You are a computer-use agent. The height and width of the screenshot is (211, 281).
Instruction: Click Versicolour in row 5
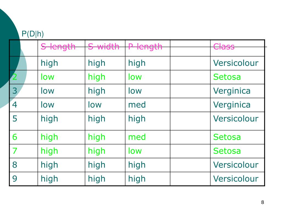coord(236,119)
